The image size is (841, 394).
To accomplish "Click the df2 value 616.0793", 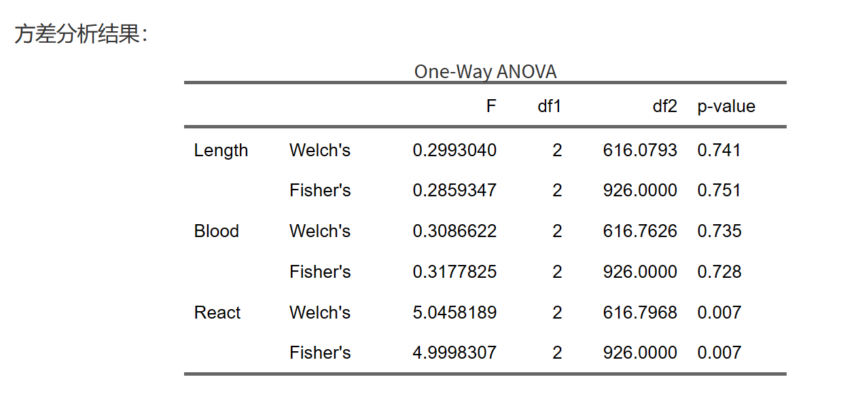I will coord(640,150).
